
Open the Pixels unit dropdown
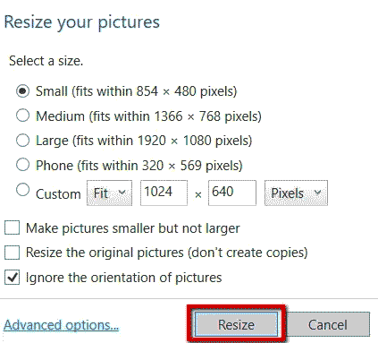point(296,193)
